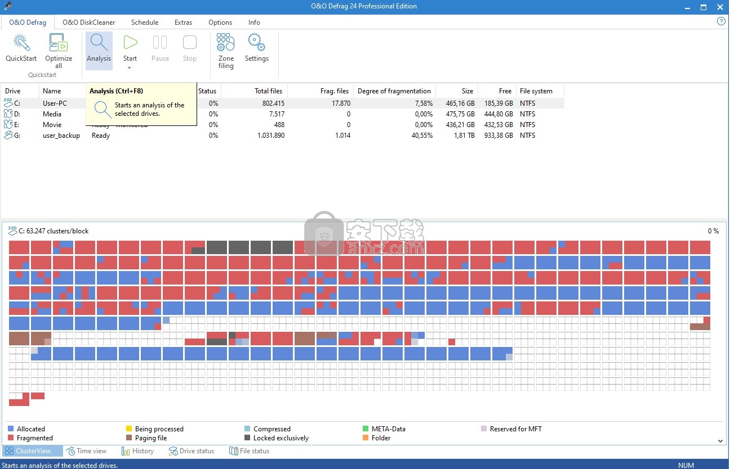Click the 802.415 total files value
Image resolution: width=730 pixels, height=469 pixels.
coord(272,103)
